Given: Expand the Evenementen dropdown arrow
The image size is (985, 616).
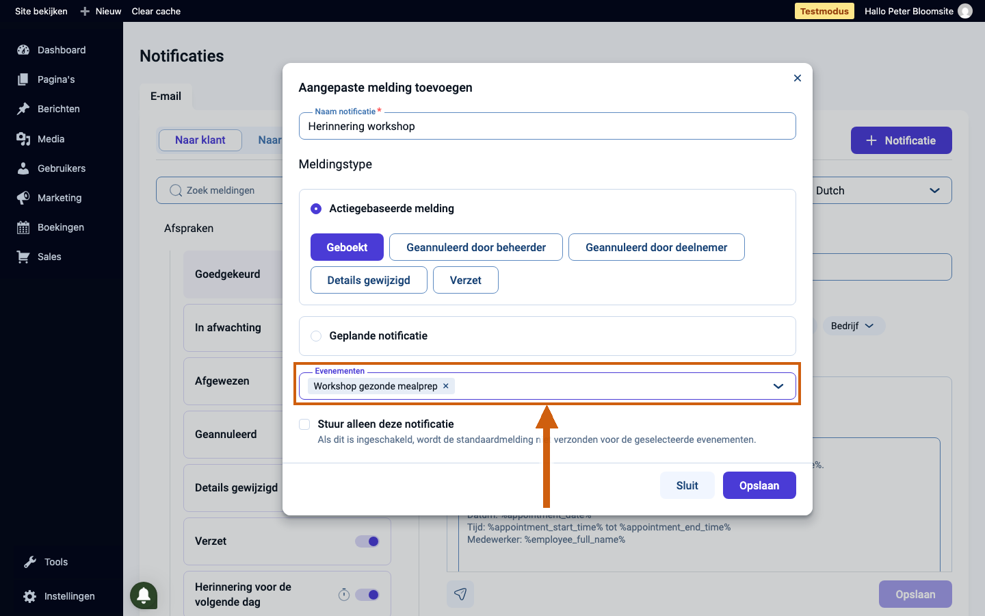Looking at the screenshot, I should (778, 386).
